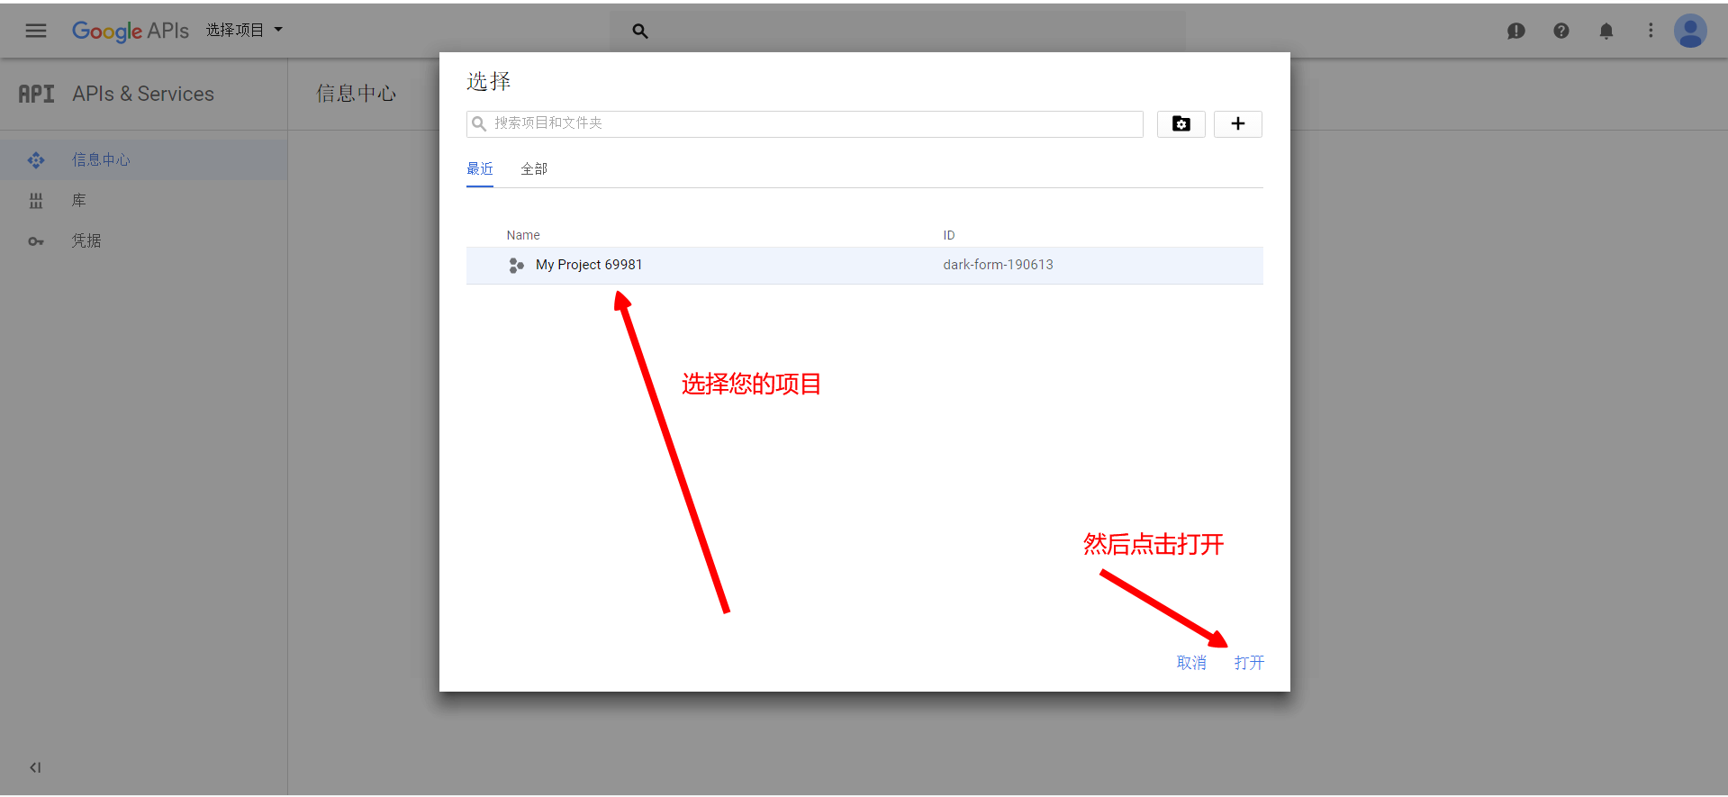Click the project icon beside My Project 69981

tap(516, 266)
